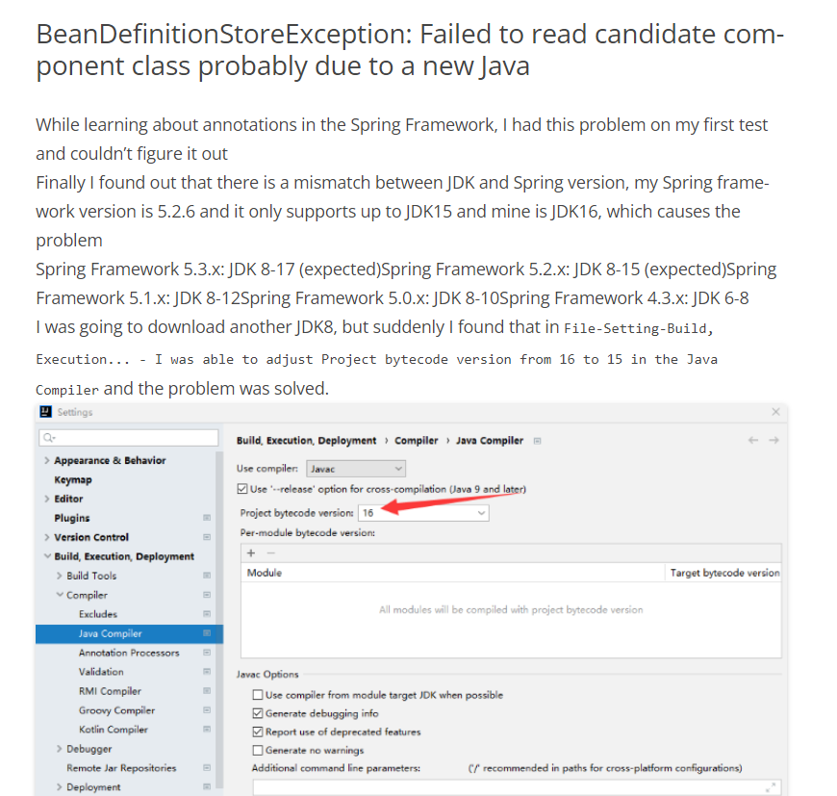Image resolution: width=837 pixels, height=796 pixels.
Task: Click the IntelliJ logo icon in the Settings title bar
Action: click(x=46, y=412)
